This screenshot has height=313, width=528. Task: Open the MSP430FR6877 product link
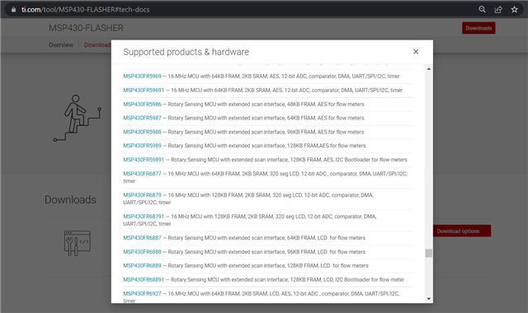coord(142,174)
